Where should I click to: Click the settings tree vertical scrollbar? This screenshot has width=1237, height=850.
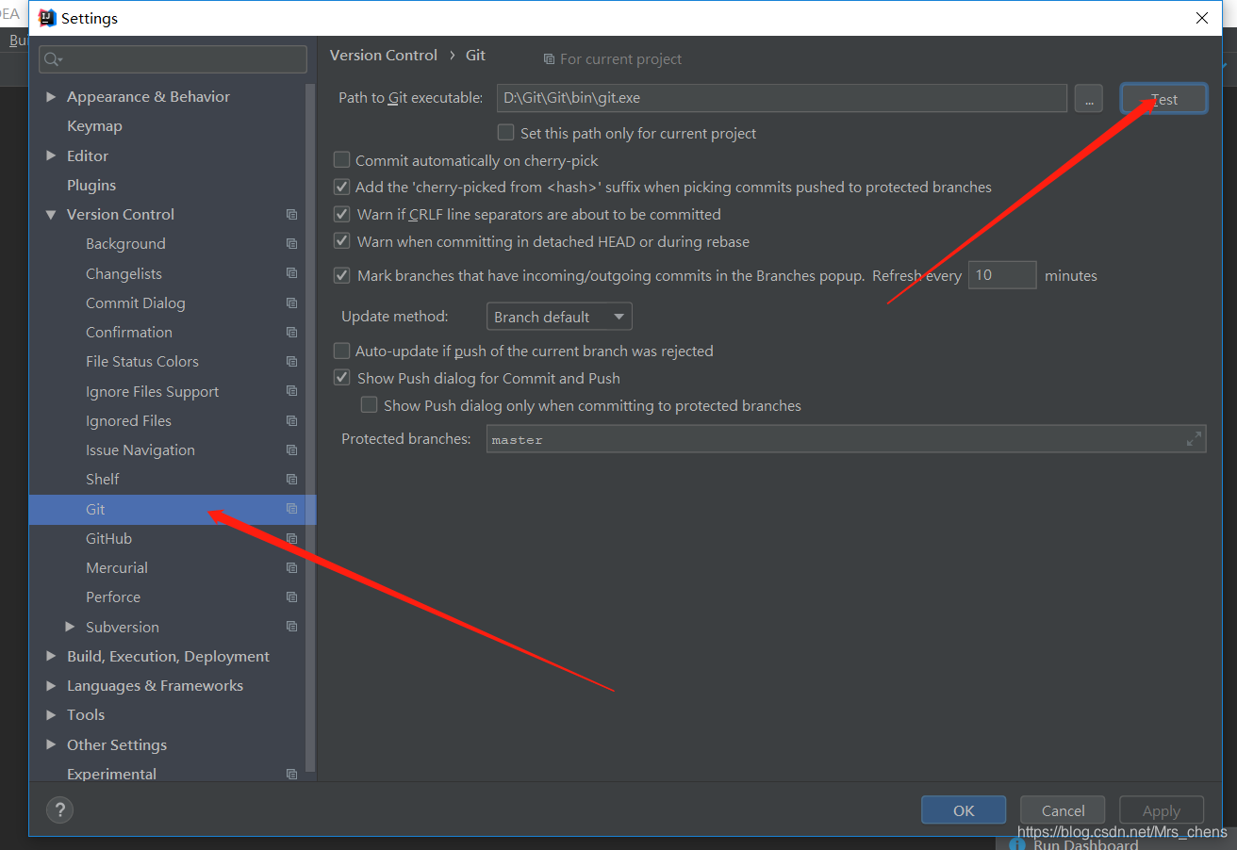point(310,428)
